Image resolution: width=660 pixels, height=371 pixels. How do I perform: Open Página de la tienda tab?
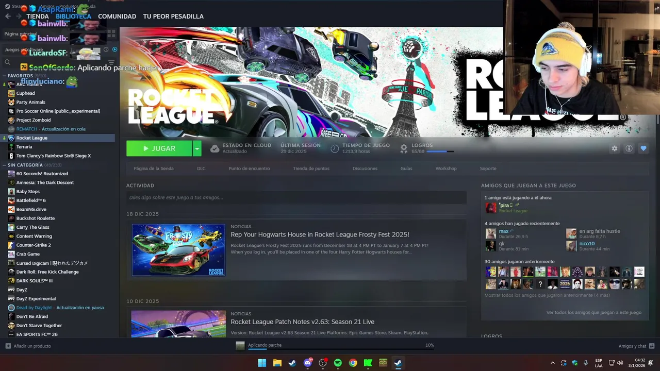(154, 168)
